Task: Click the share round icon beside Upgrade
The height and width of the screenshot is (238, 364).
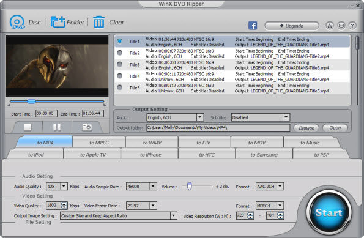Action: tap(330, 26)
